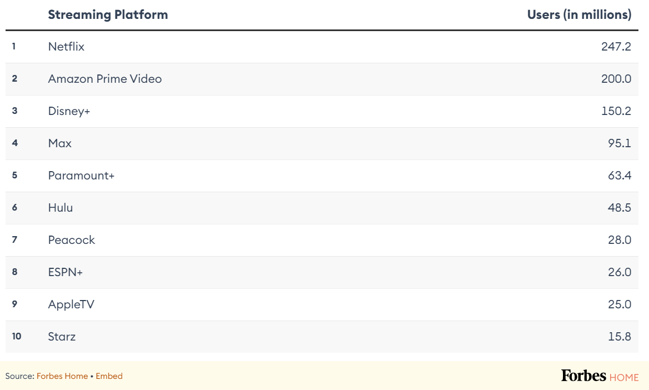Viewport: 649px width, 390px height.
Task: Select the 150.2 value for Disney+
Action: [x=616, y=111]
